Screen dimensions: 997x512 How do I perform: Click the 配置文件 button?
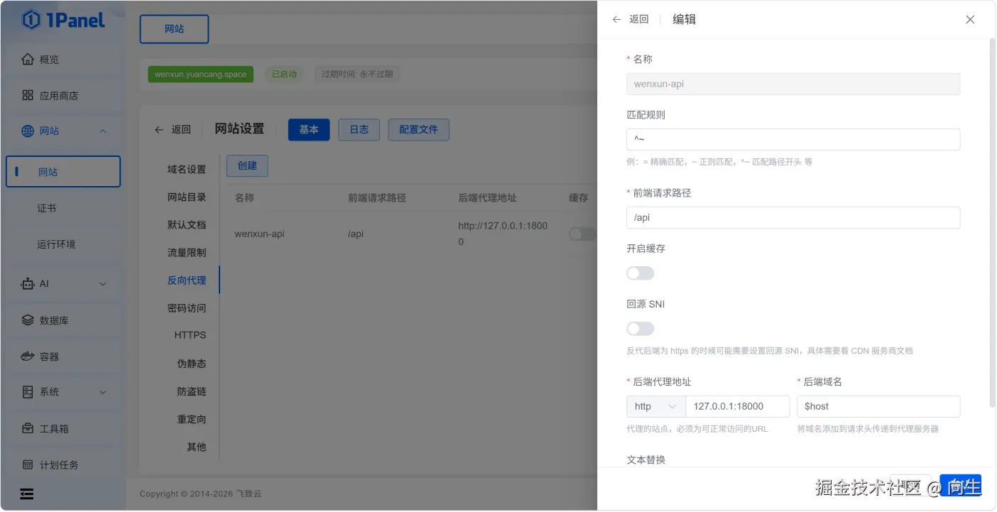click(419, 129)
